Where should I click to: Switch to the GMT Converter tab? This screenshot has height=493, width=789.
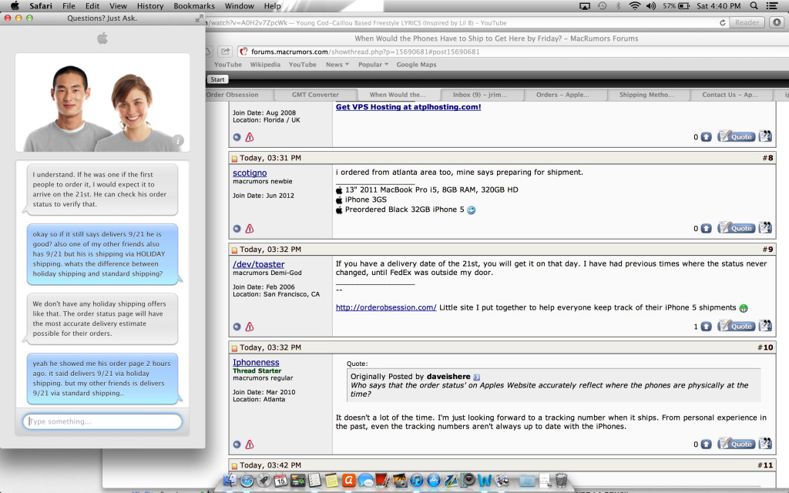coord(315,95)
